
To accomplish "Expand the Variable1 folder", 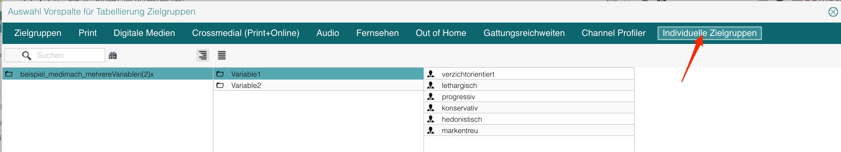I will pos(246,74).
